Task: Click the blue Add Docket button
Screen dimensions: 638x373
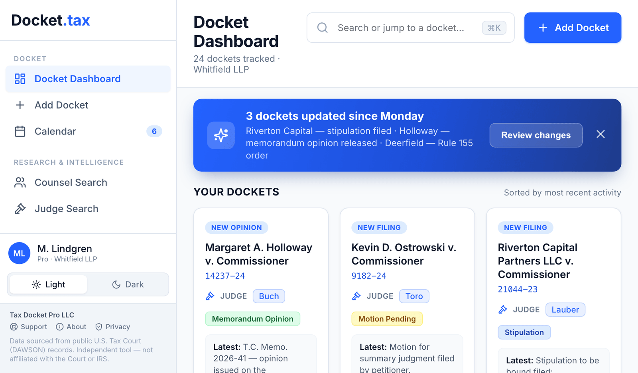Action: [573, 28]
